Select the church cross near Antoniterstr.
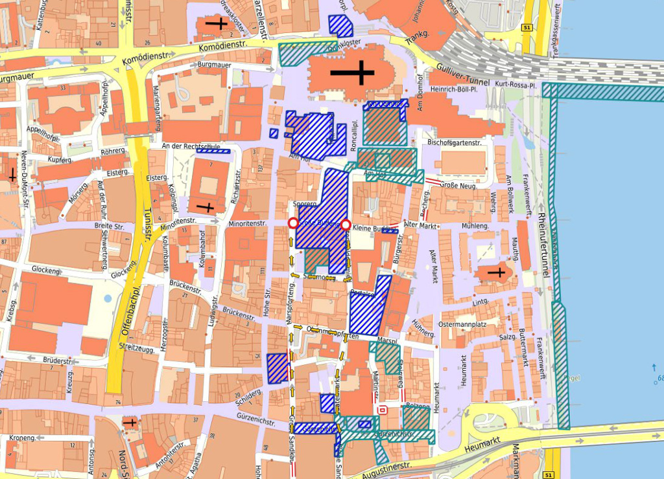Image resolution: width=664 pixels, height=479 pixels. pos(132,423)
